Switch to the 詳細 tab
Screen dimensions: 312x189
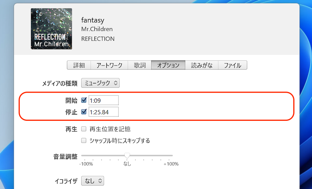79,65
